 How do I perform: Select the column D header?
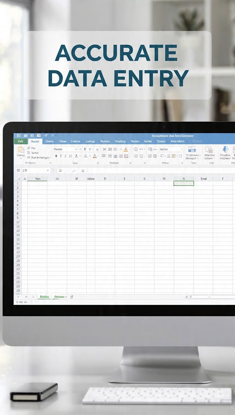105,179
